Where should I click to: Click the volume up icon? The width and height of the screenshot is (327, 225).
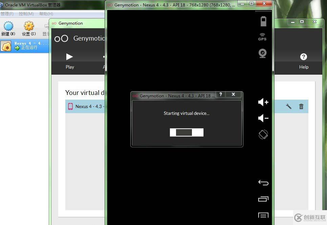[x=263, y=102]
